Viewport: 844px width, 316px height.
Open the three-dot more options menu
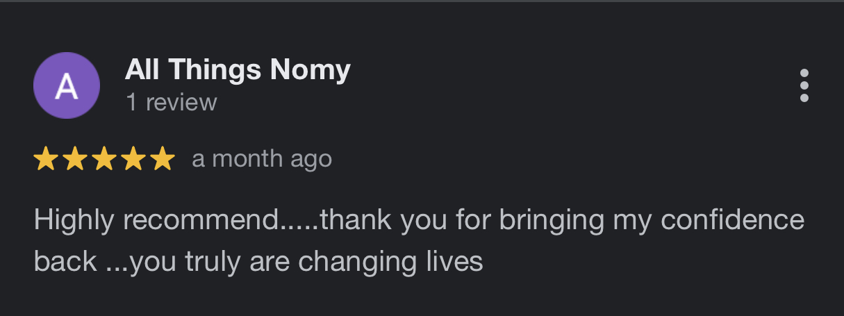804,85
